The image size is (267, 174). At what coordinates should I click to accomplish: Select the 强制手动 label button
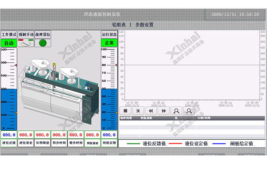[x=26, y=34]
